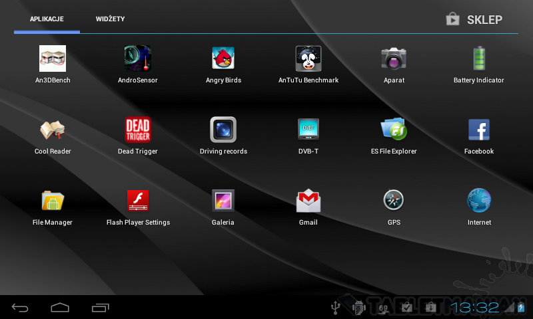Open the recent apps button

point(101,308)
